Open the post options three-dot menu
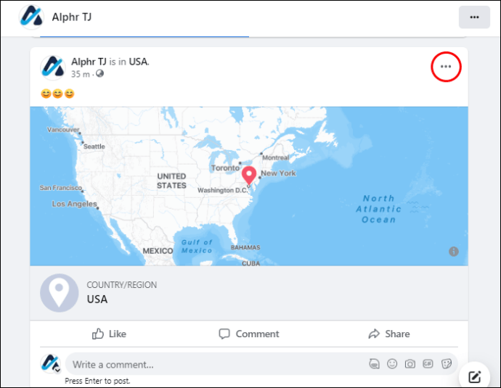This screenshot has height=388, width=501. point(446,67)
